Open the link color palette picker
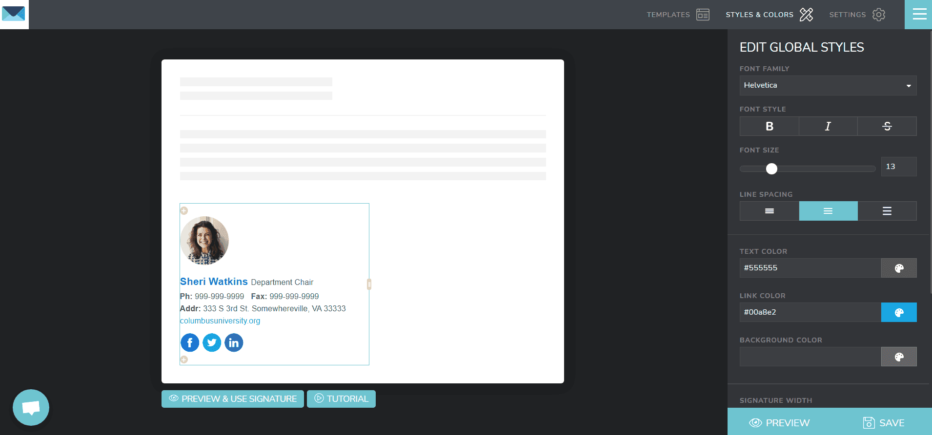This screenshot has width=932, height=435. pyautogui.click(x=898, y=312)
